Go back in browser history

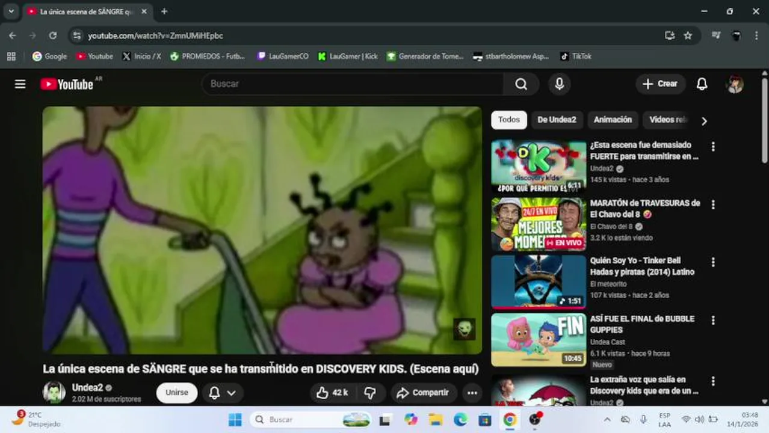[13, 35]
